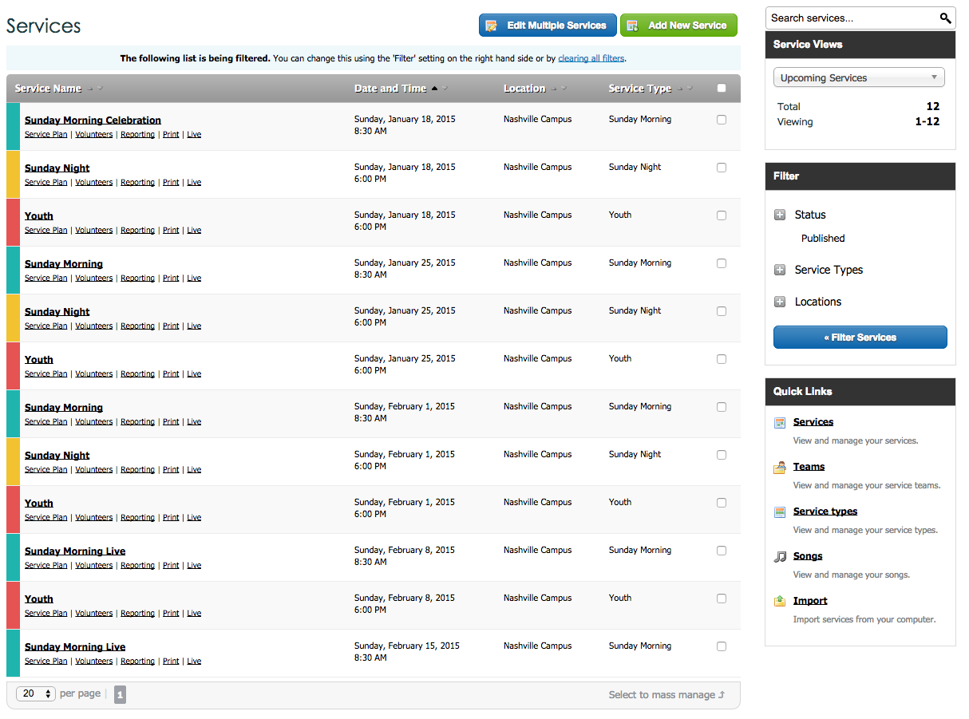
Task: Click the Import icon in Quick Links
Action: coord(780,602)
